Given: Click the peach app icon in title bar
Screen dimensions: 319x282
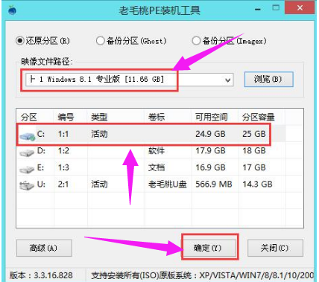Looking at the screenshot, I should 12,10.
